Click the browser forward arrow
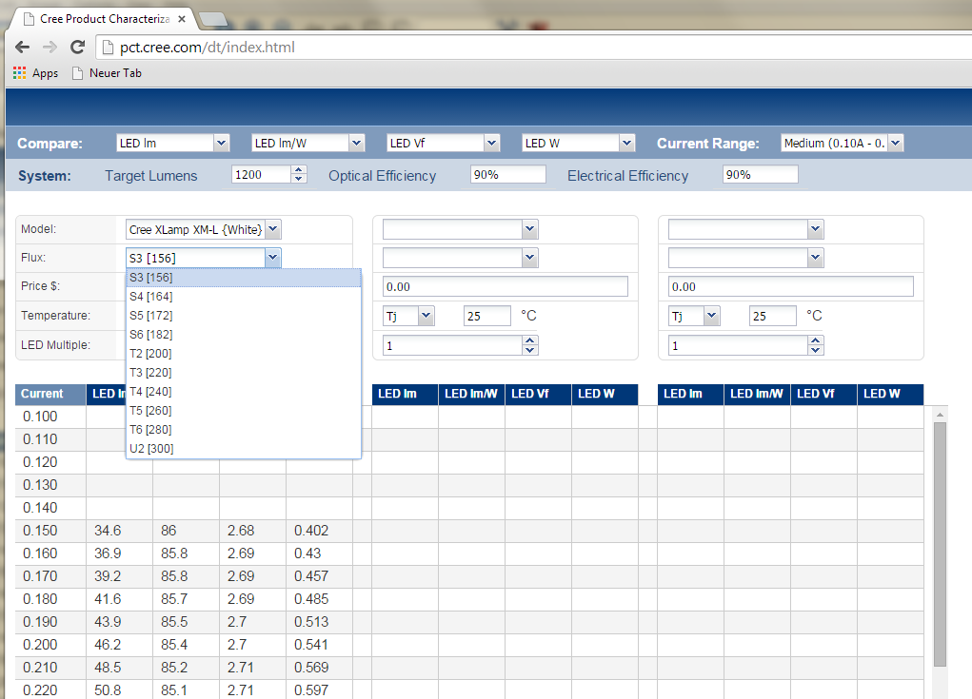This screenshot has width=972, height=699. (50, 47)
